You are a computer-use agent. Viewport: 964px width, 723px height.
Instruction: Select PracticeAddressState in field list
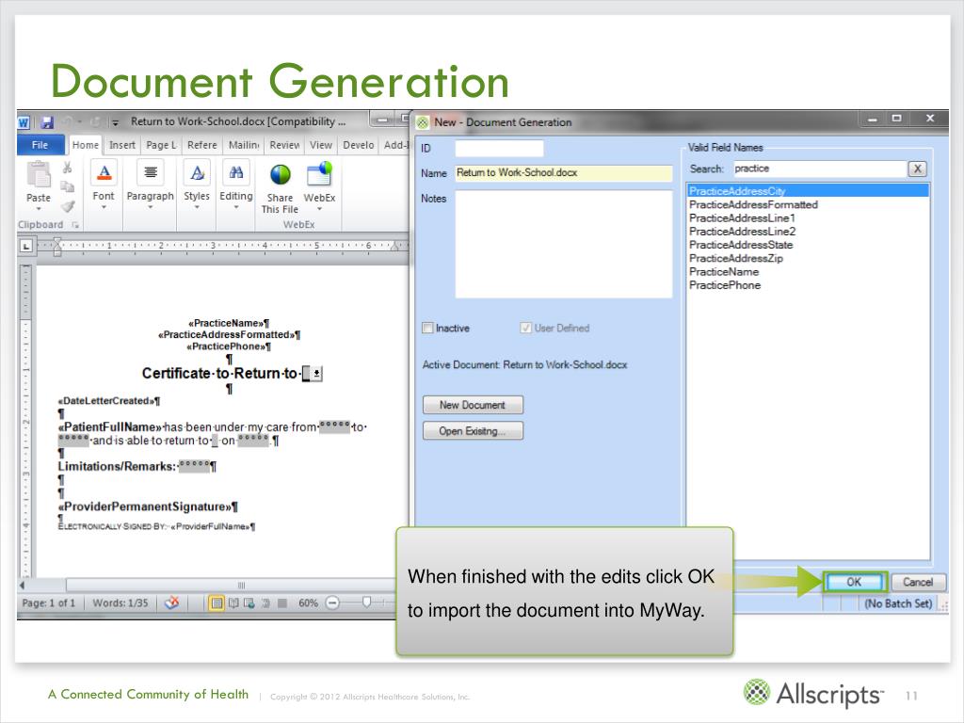point(808,245)
